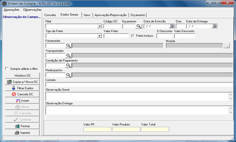This screenshot has width=236, height=142.
Task: Click scroll-up arrow in Observação Entrega
Action: coord(231,108)
